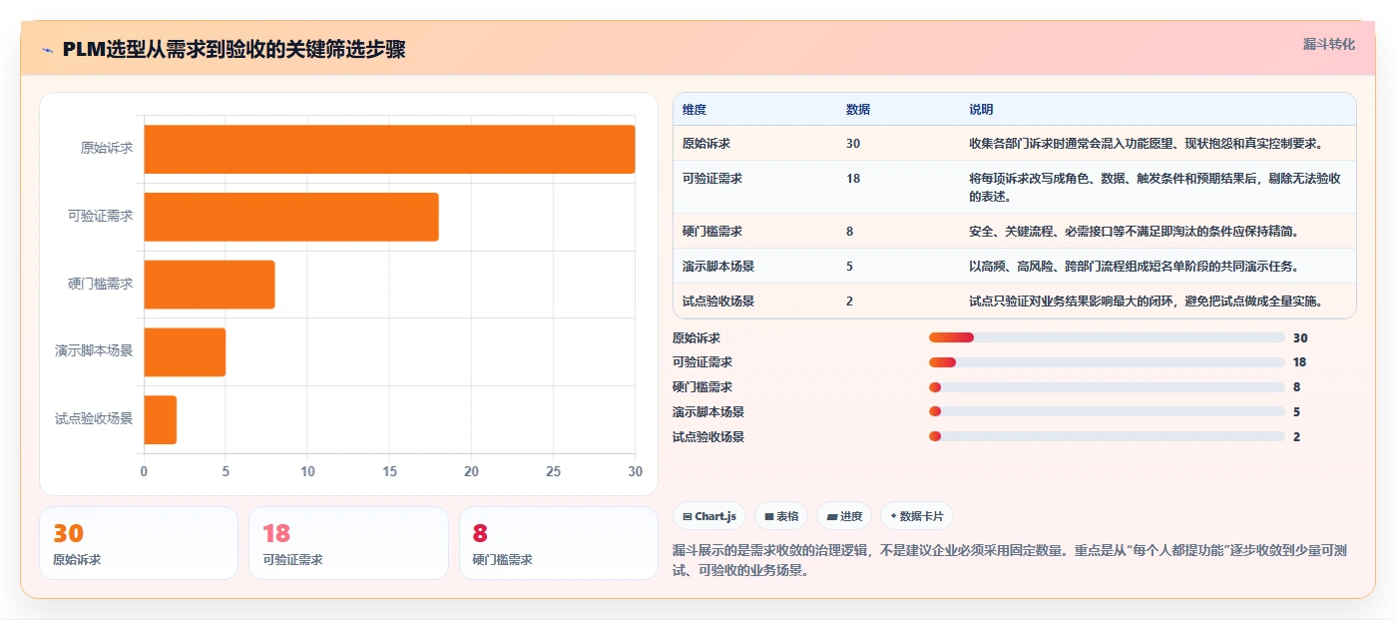
Task: Select the 进度 chip
Action: click(x=843, y=516)
